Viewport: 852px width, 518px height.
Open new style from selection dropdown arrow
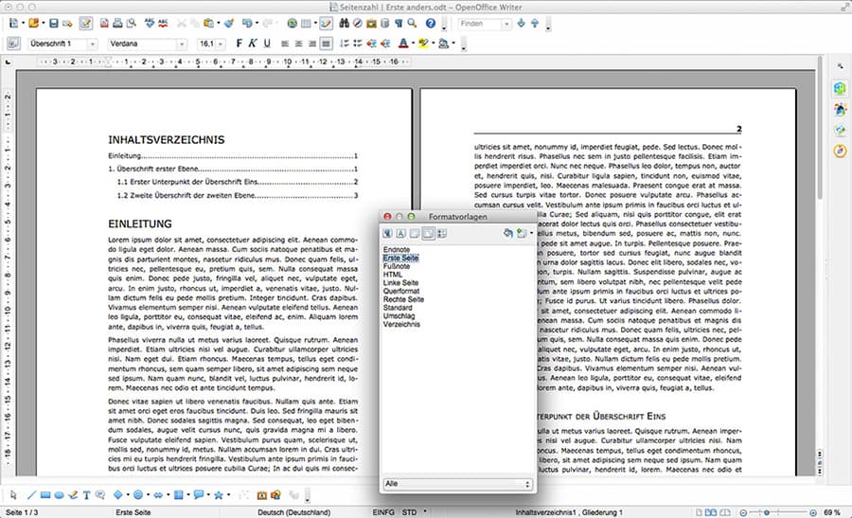pyautogui.click(x=531, y=233)
